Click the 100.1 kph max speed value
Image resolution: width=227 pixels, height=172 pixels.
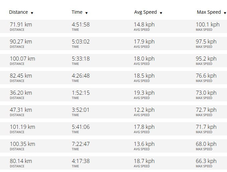point(208,24)
